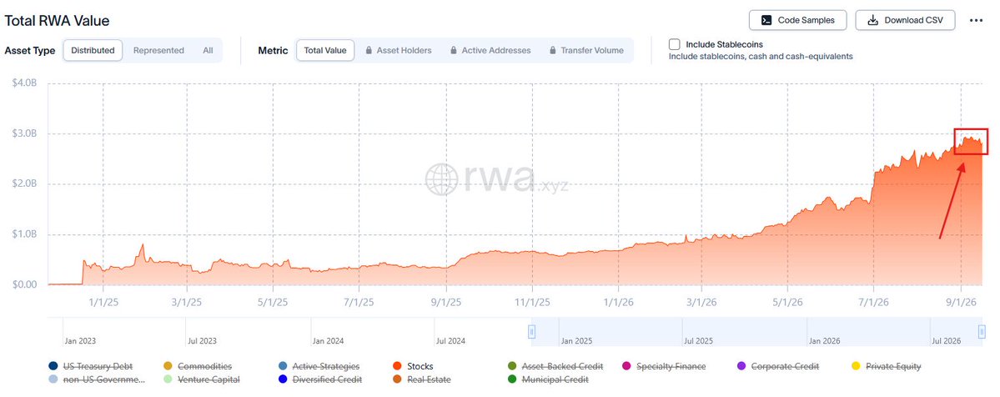Toggle Venture Capital legend series
Screen dimensions: 1000x397
click(202, 379)
